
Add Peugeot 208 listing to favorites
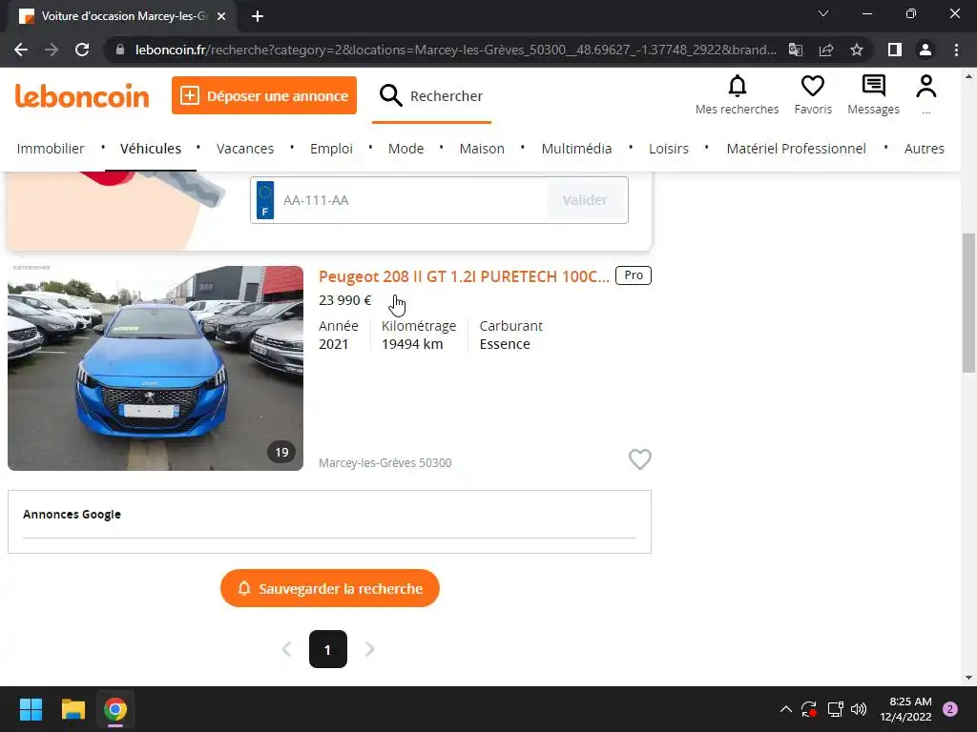639,459
